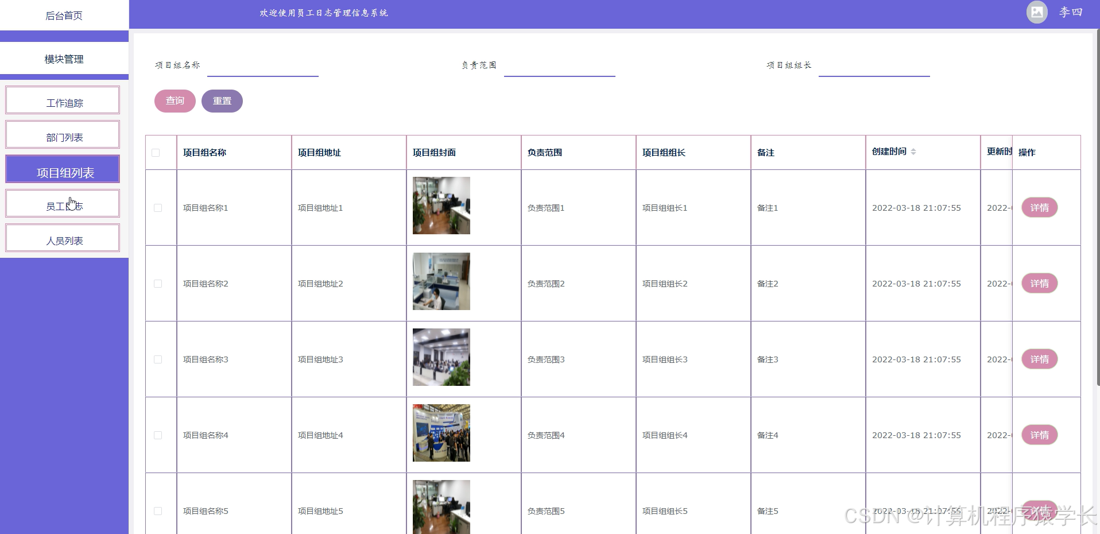This screenshot has width=1100, height=534.
Task: Toggle the select-all header checkbox
Action: [x=156, y=153]
